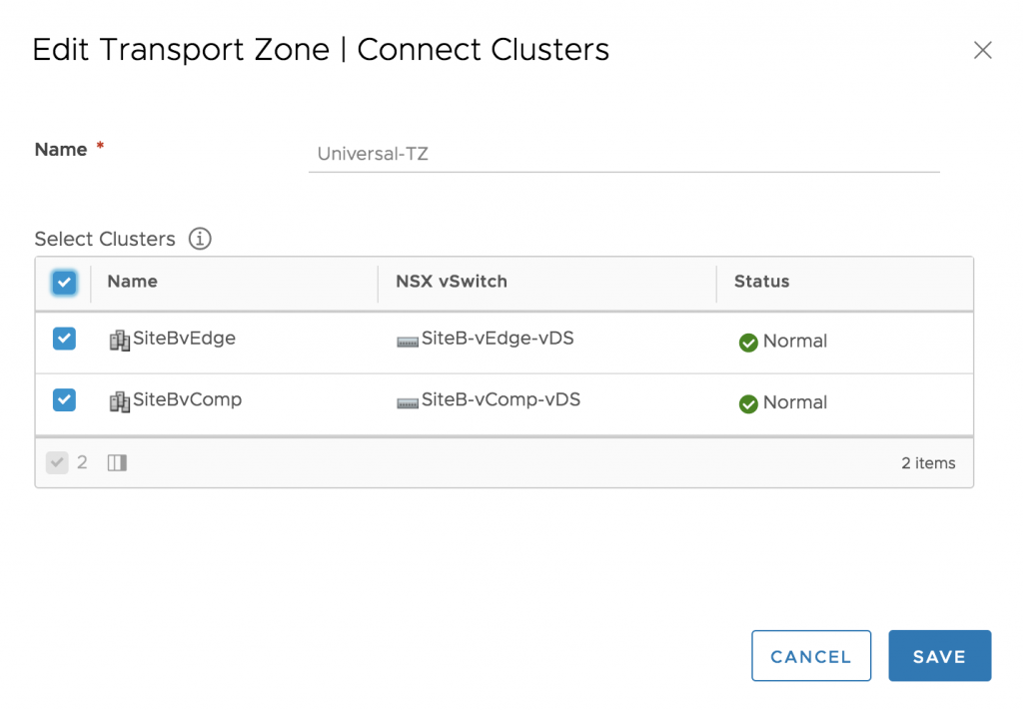
Task: Click the SiteB-vEdge-vDS switch icon
Action: click(408, 342)
